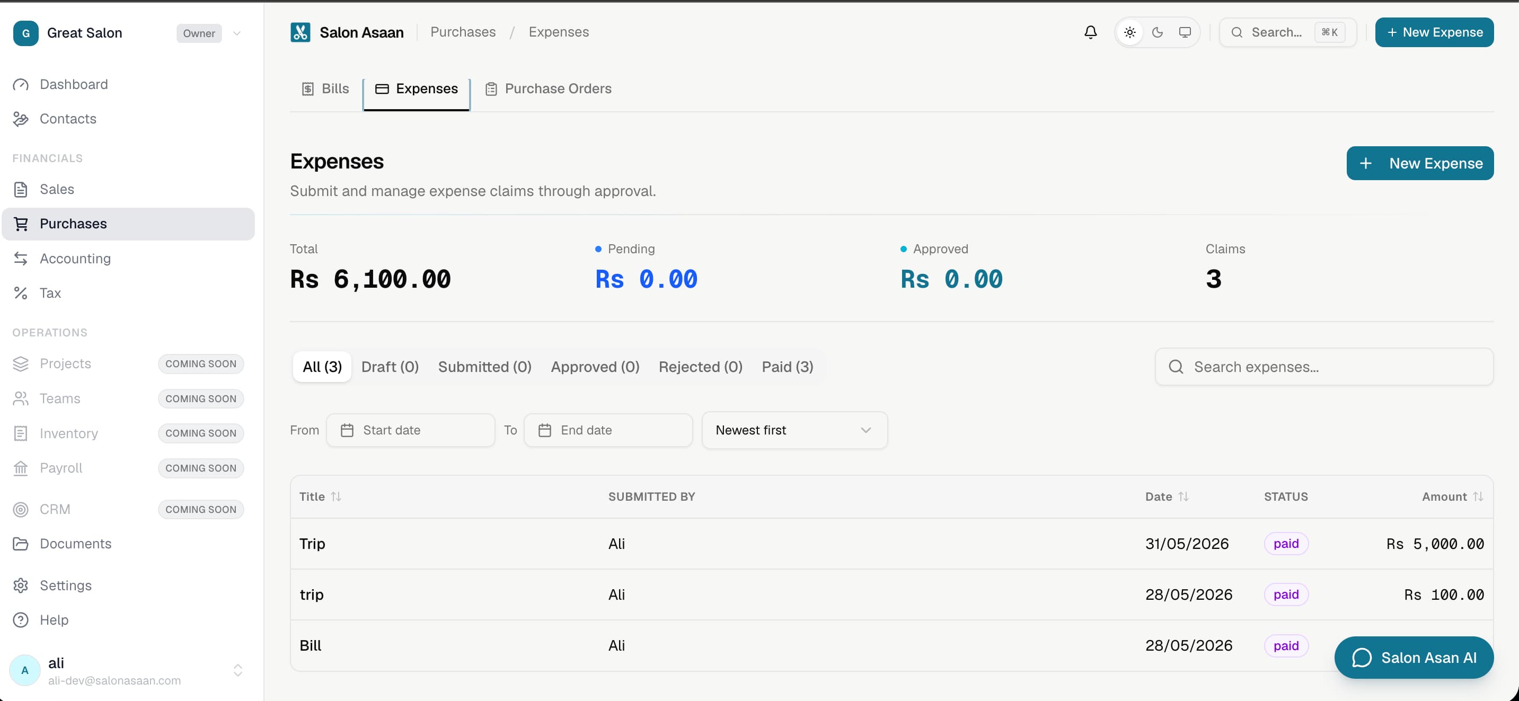Open the Salon Asan AI chat
The height and width of the screenshot is (701, 1519).
pos(1414,658)
